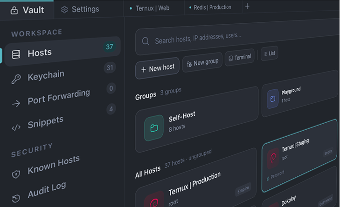Click the Snippets count badge 4
Screen dimensions: 340x207
111,109
